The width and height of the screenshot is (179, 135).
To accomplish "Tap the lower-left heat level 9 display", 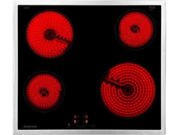I will 75,122.
